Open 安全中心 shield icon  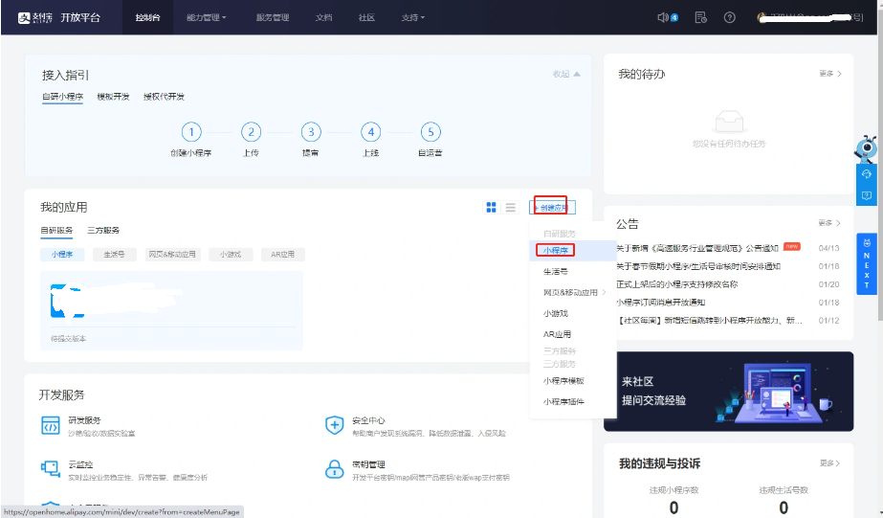334,426
